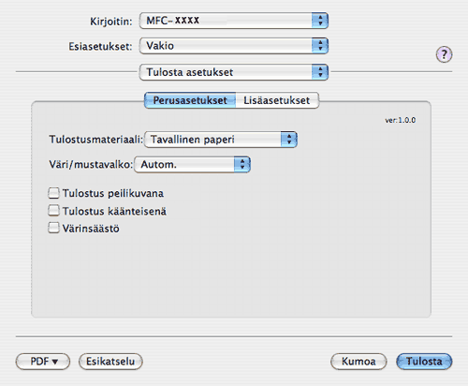Screen dimensions: 468x386
Task: Click the Tulostusmateriaali arrow stepper icon
Action: [289, 140]
